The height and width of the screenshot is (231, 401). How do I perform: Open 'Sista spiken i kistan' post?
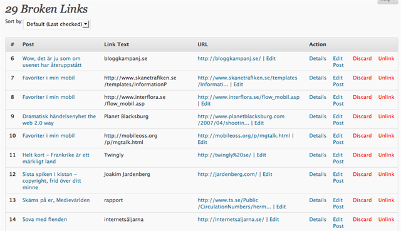(51, 181)
